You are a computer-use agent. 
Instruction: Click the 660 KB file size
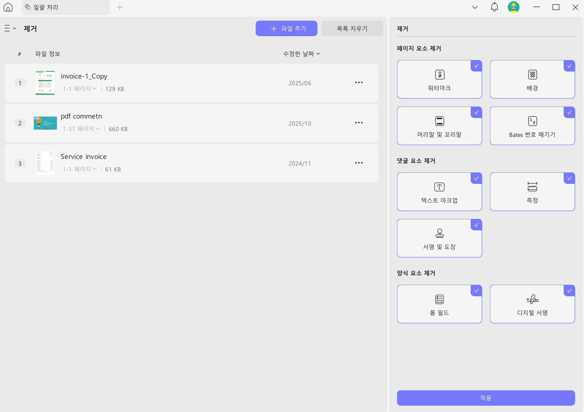[x=118, y=129]
